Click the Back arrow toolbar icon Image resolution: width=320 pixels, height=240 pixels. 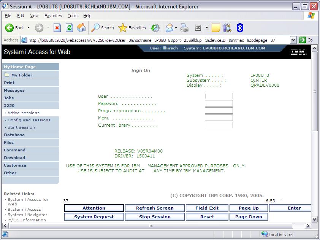9,28
